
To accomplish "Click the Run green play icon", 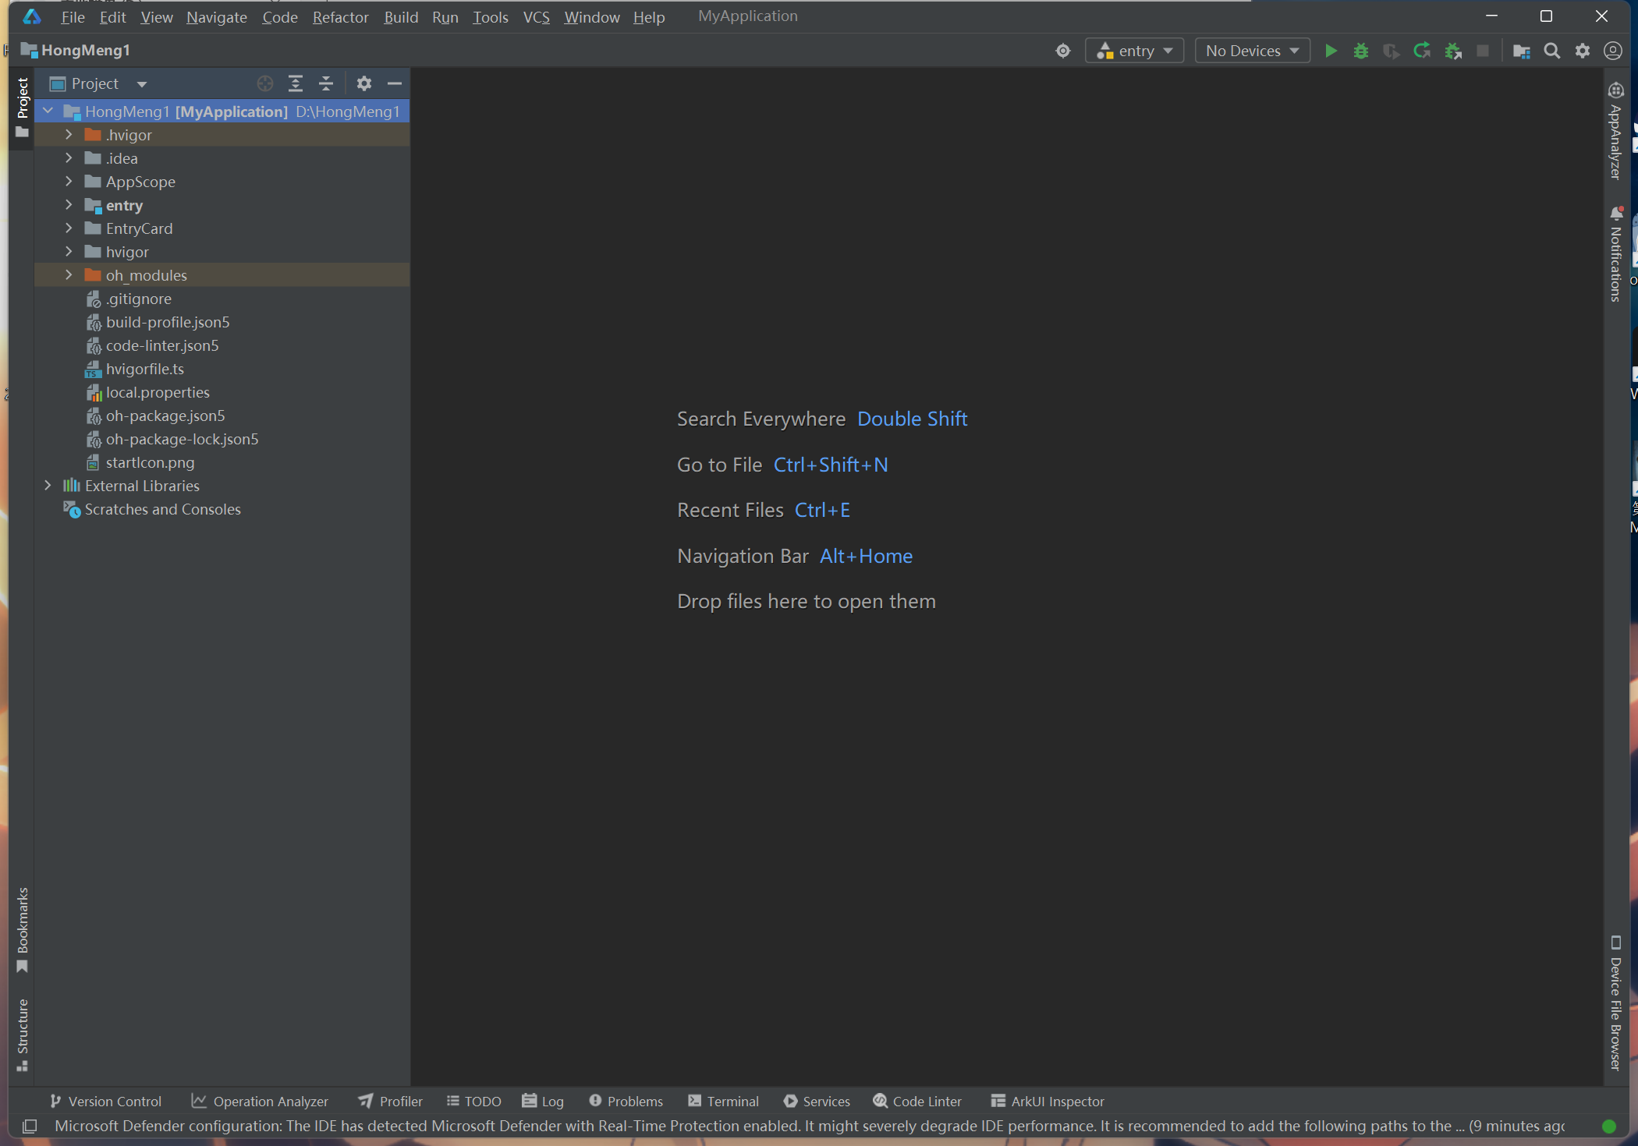I will tap(1331, 51).
